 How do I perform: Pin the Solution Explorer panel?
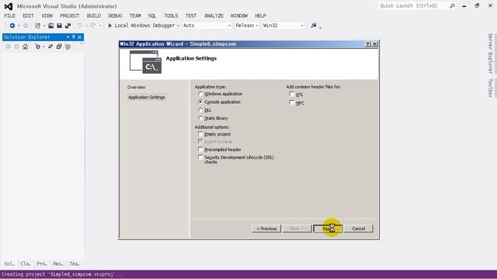(74, 37)
